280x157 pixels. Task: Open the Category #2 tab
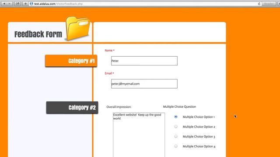(x=72, y=108)
